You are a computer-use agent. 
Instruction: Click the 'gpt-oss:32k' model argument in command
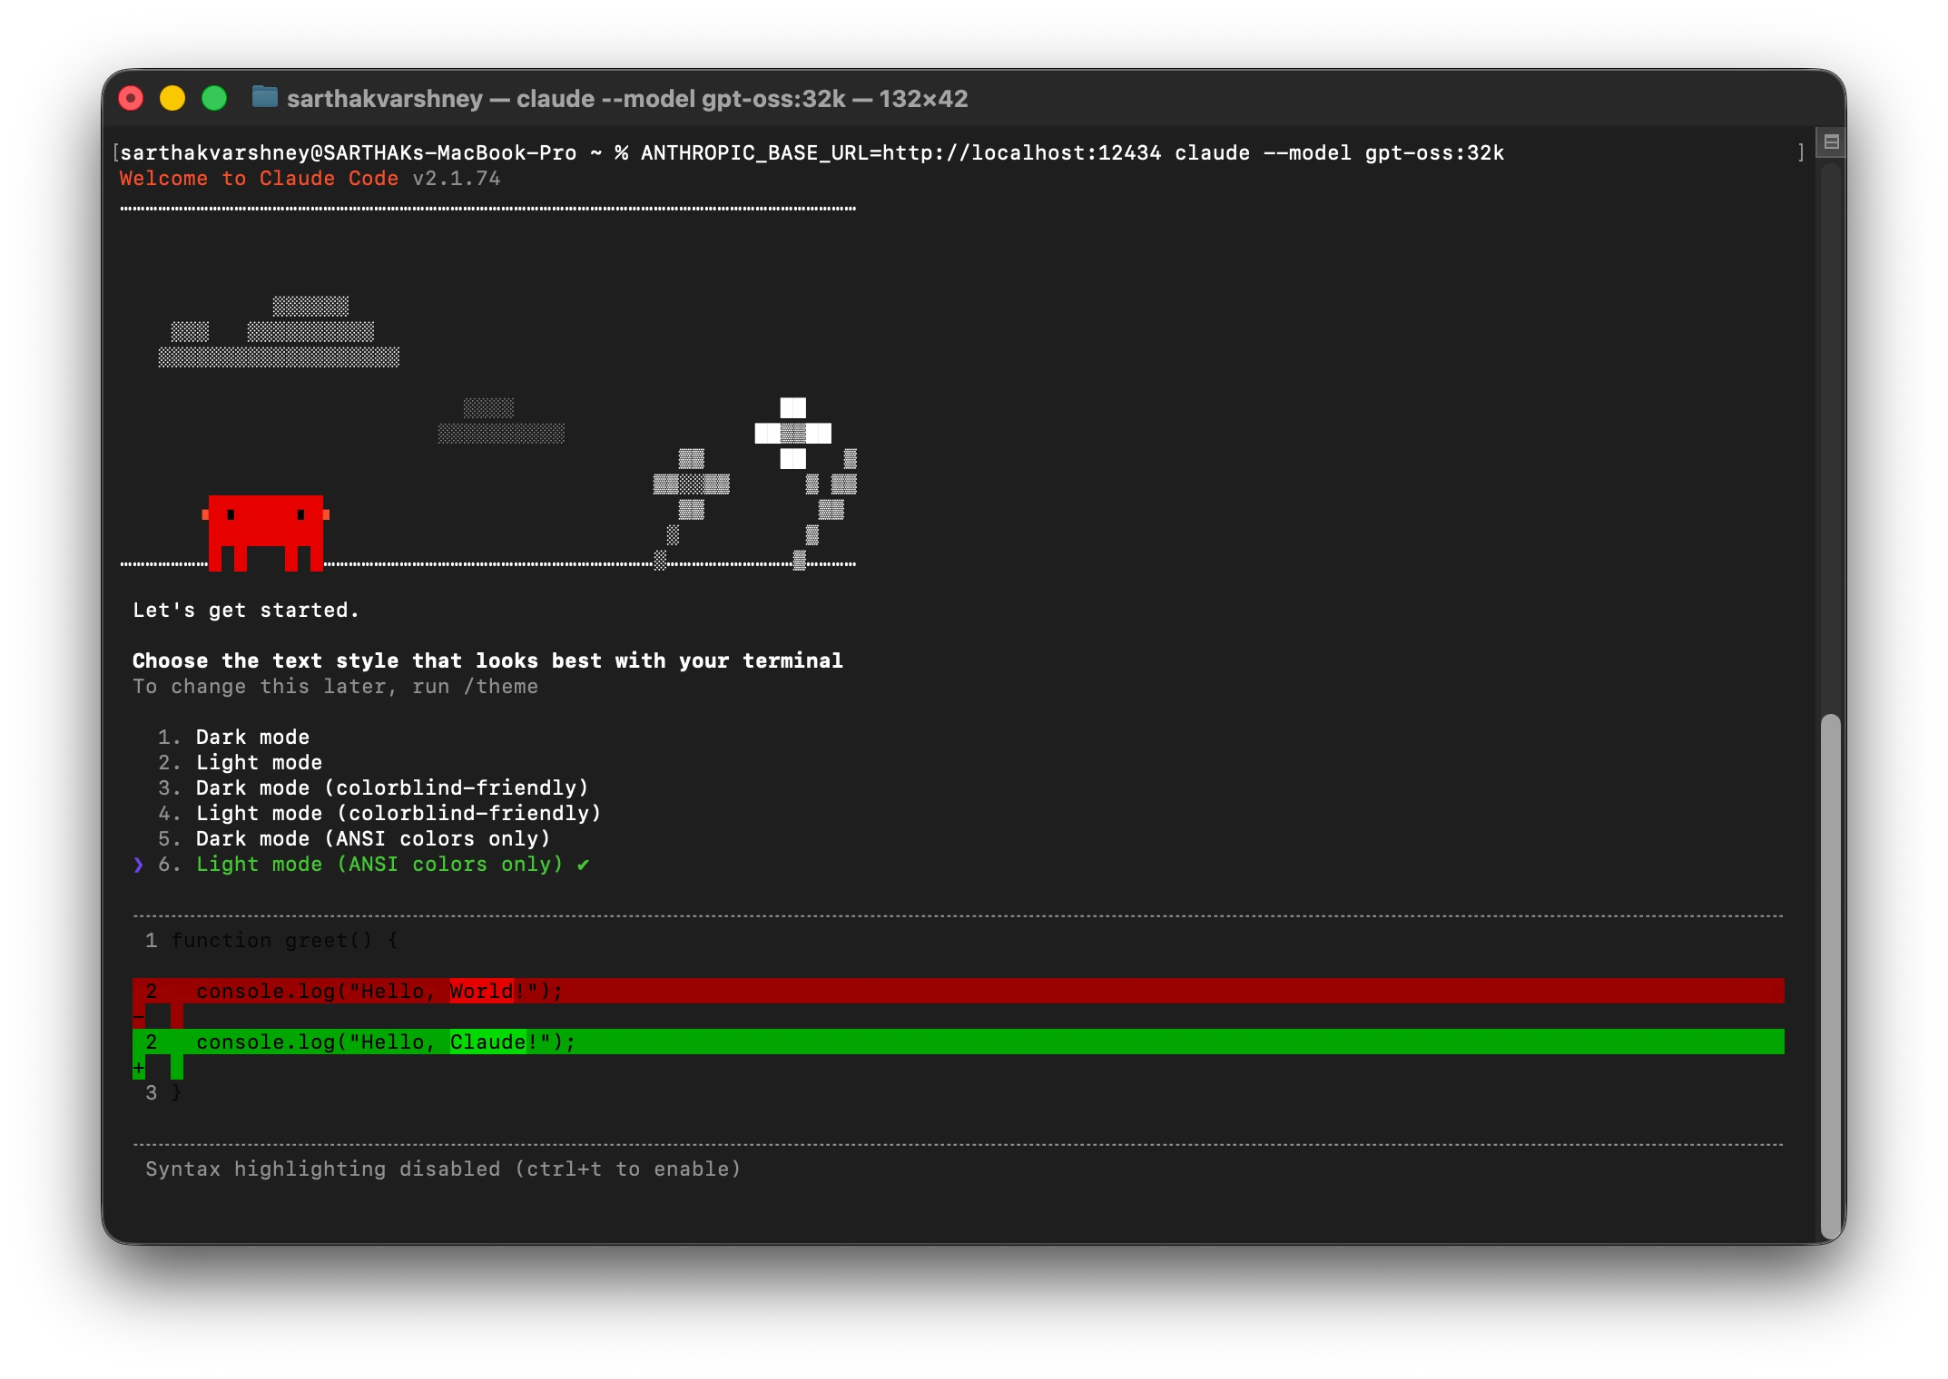[1434, 153]
